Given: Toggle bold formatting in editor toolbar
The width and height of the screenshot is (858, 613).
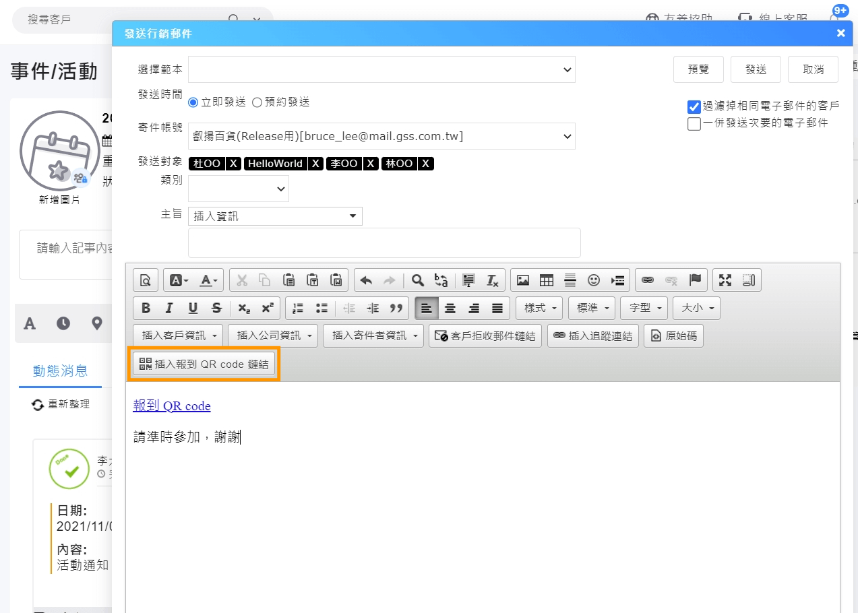Looking at the screenshot, I should (x=146, y=308).
